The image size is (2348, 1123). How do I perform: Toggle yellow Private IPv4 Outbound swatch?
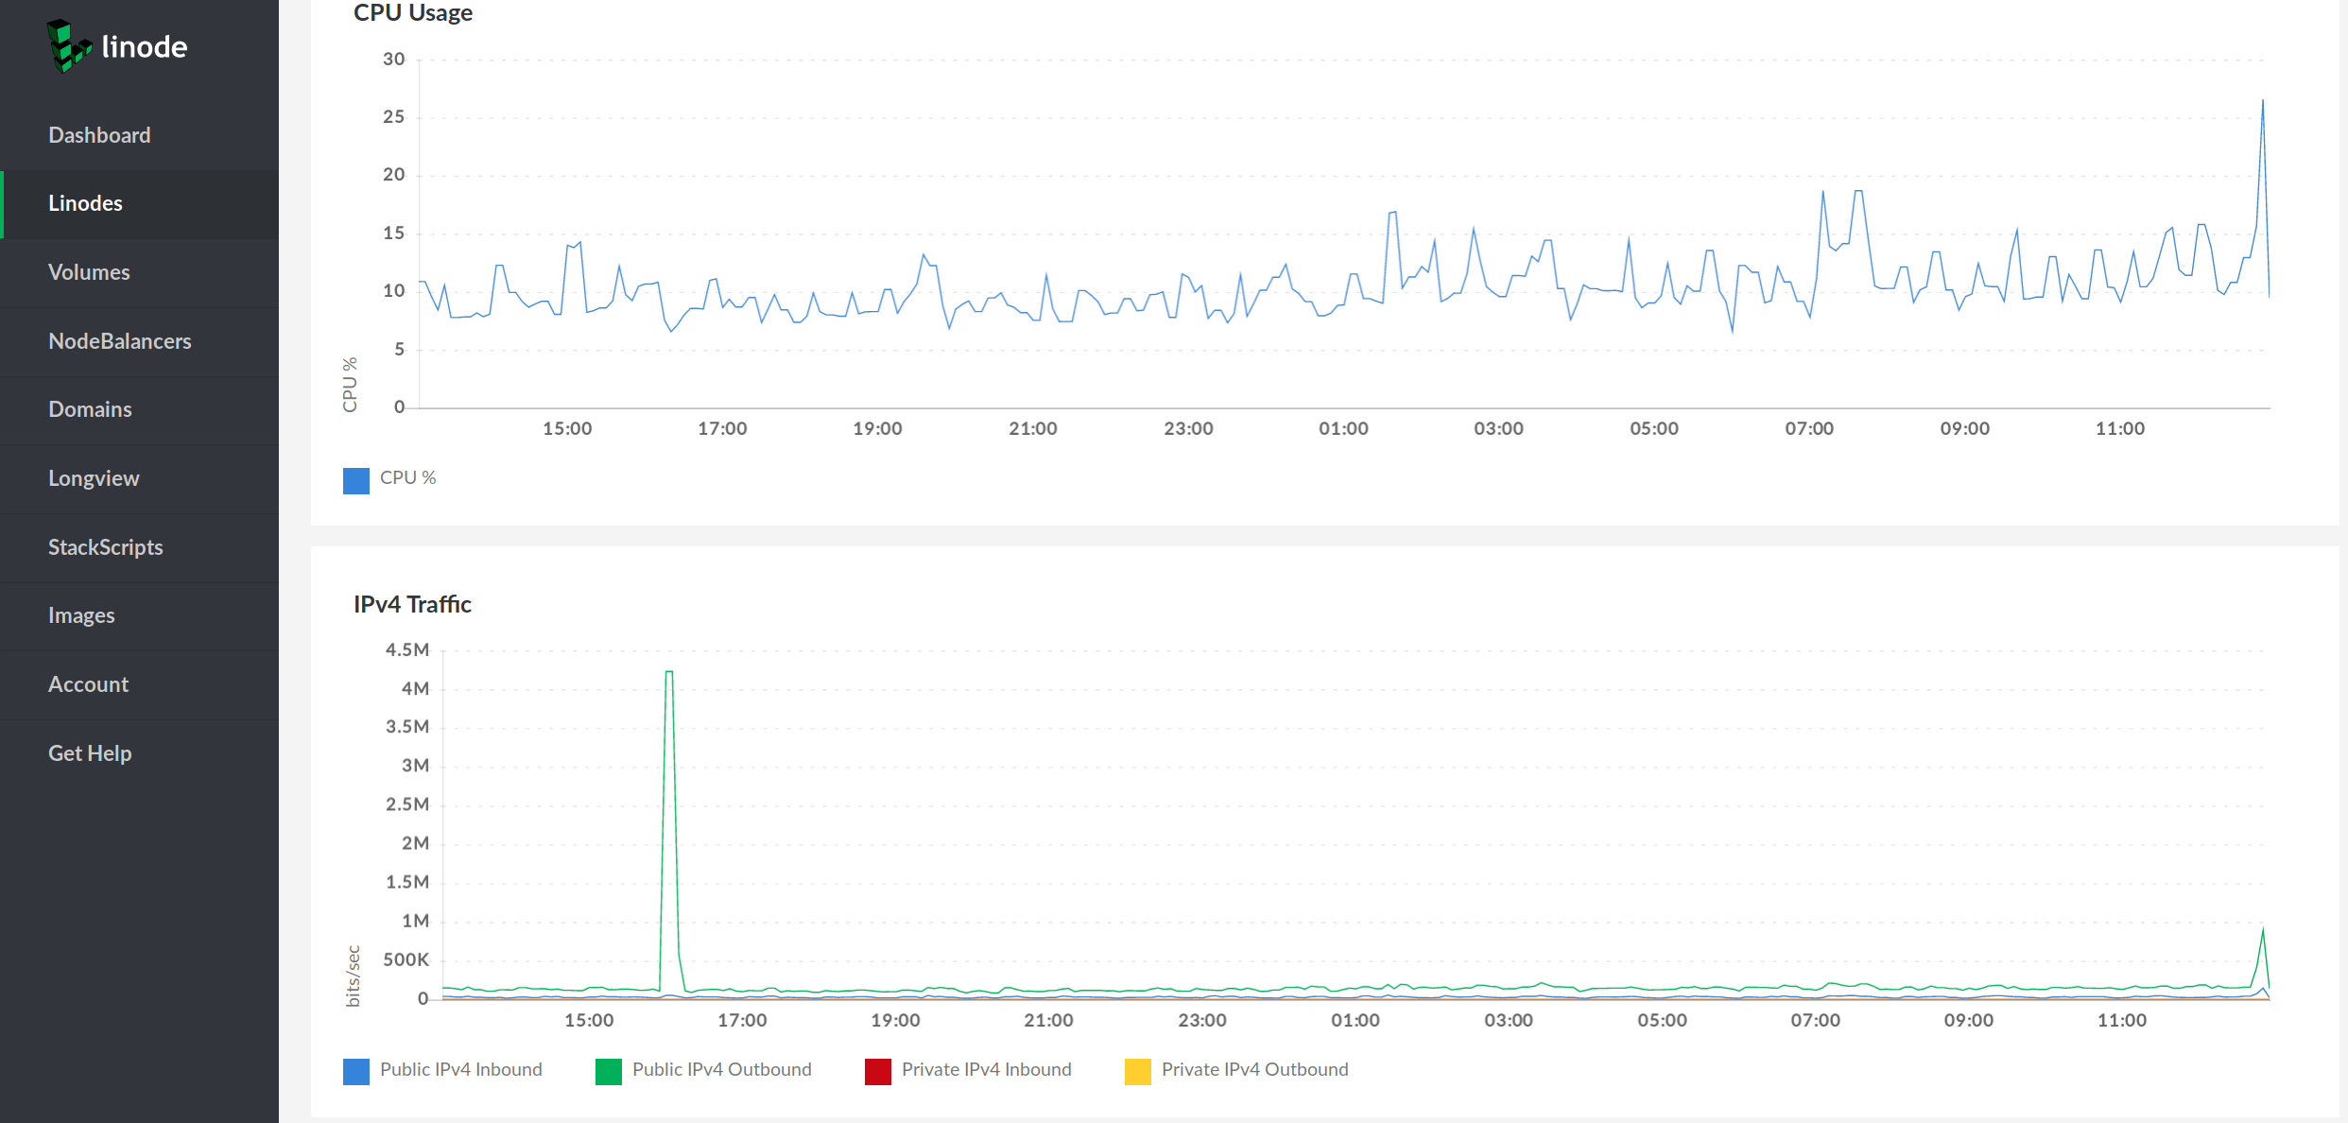tap(1138, 1071)
